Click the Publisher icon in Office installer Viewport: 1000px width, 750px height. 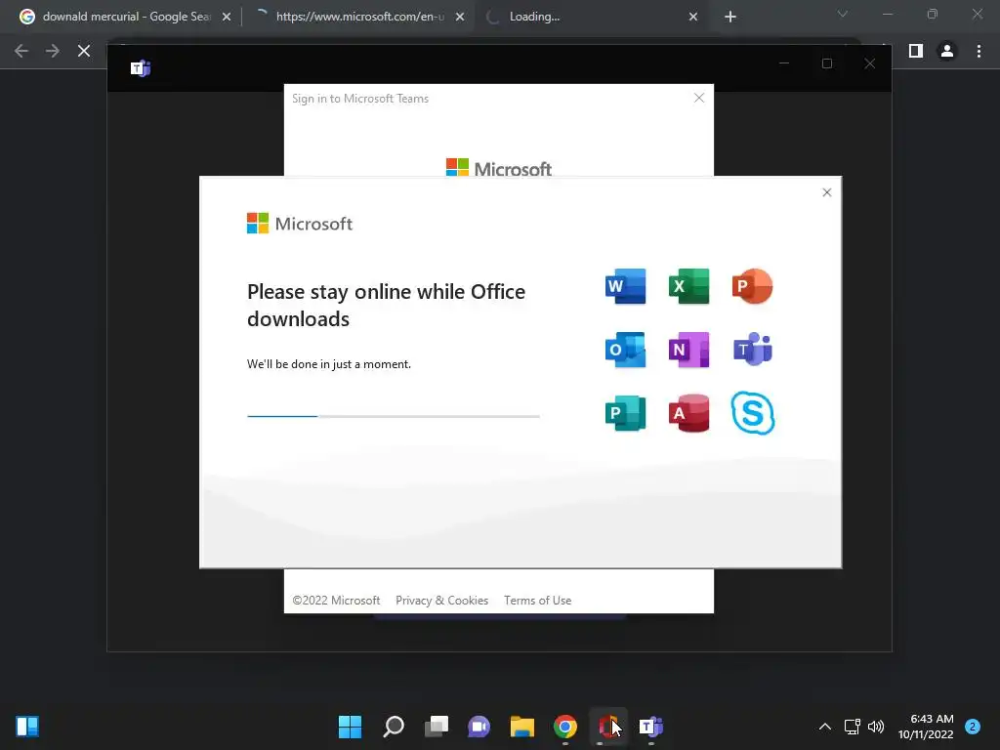pos(625,413)
